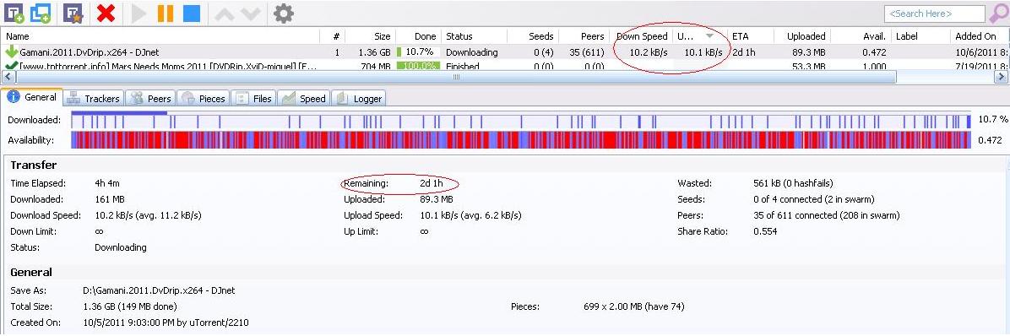Click Pieces value 699 x 2.00 MB

point(633,306)
